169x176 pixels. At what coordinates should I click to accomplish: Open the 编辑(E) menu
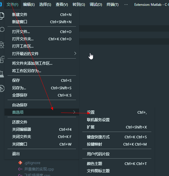click(29, 4)
